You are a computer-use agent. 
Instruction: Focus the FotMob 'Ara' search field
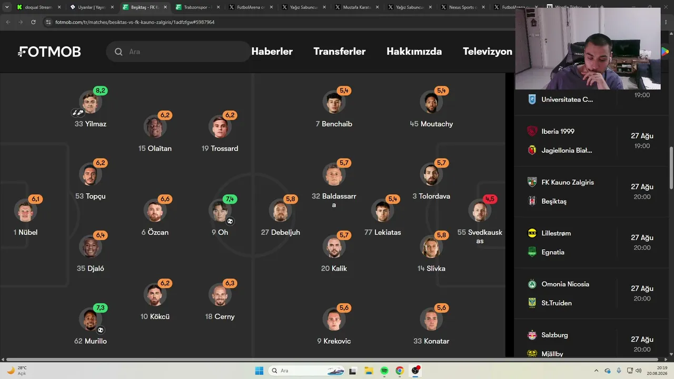coord(179,52)
